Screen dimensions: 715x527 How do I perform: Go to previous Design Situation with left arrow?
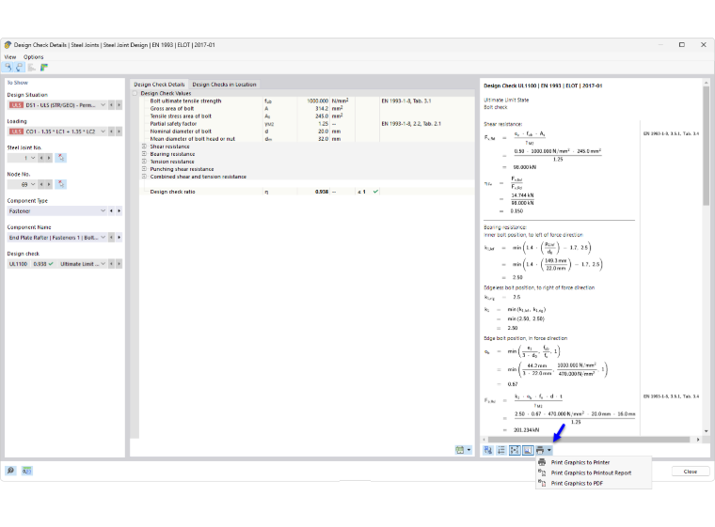tap(111, 105)
